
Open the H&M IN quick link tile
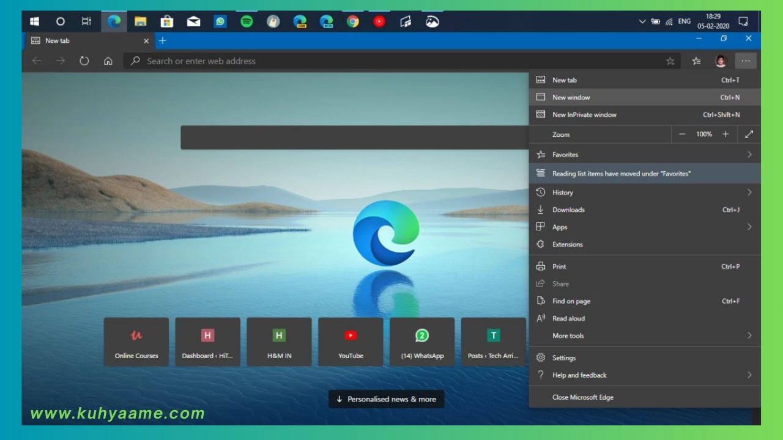coord(280,342)
